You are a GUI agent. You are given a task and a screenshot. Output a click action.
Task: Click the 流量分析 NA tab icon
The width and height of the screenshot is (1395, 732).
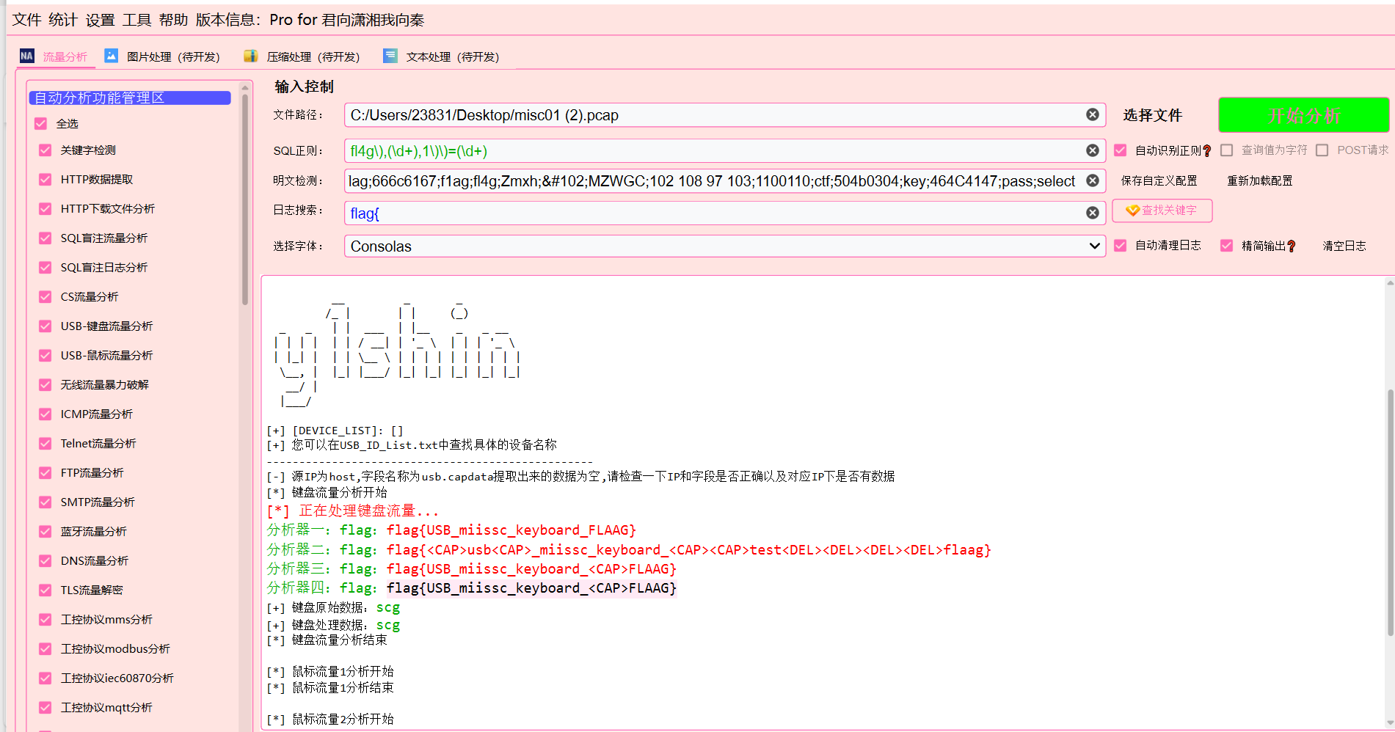pos(27,56)
